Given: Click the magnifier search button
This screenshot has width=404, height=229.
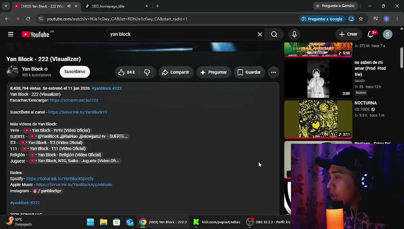Looking at the screenshot, I should point(274,34).
